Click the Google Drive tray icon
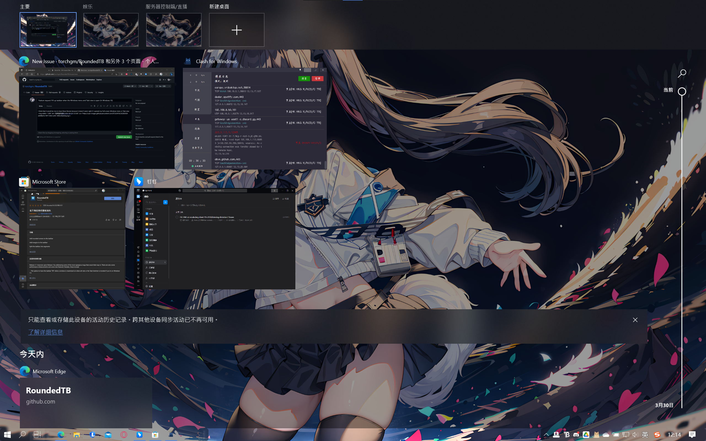This screenshot has width=706, height=441. click(586, 435)
